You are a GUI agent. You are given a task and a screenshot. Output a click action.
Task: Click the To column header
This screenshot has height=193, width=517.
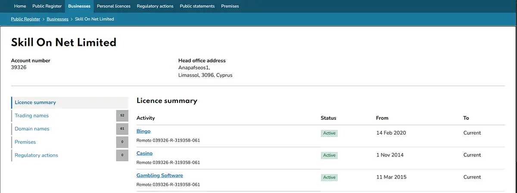click(x=466, y=118)
